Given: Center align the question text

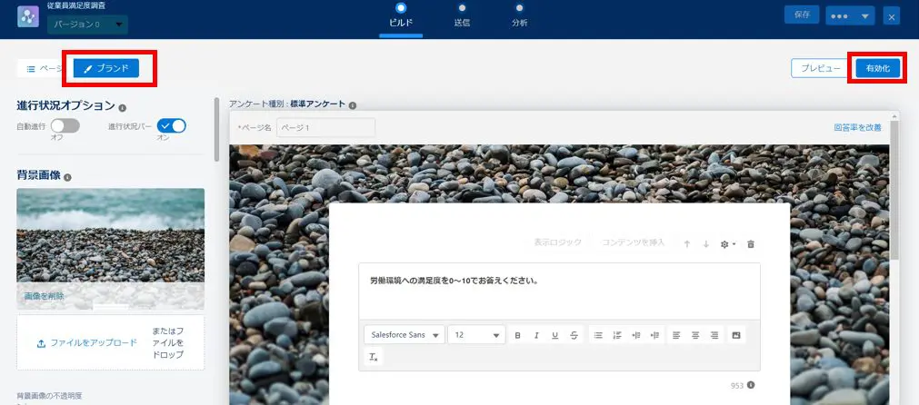Looking at the screenshot, I should coord(695,335).
